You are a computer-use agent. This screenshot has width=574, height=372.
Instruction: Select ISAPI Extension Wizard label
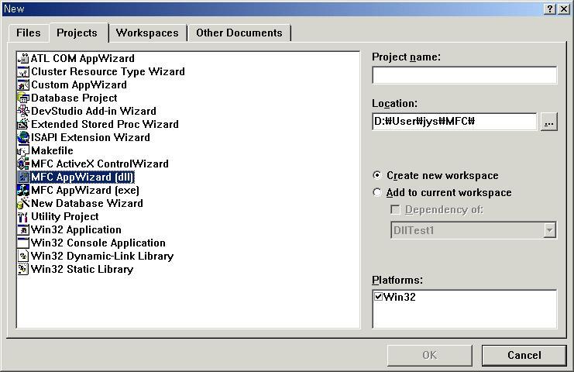[x=91, y=137]
